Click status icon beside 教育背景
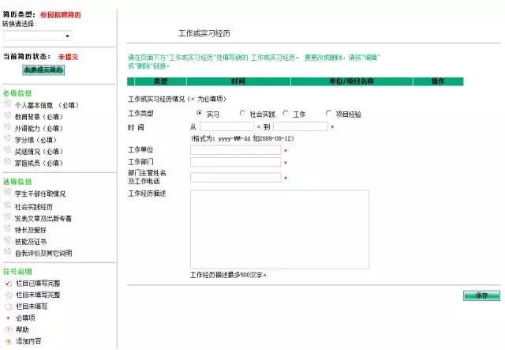505x350 pixels. [7, 115]
